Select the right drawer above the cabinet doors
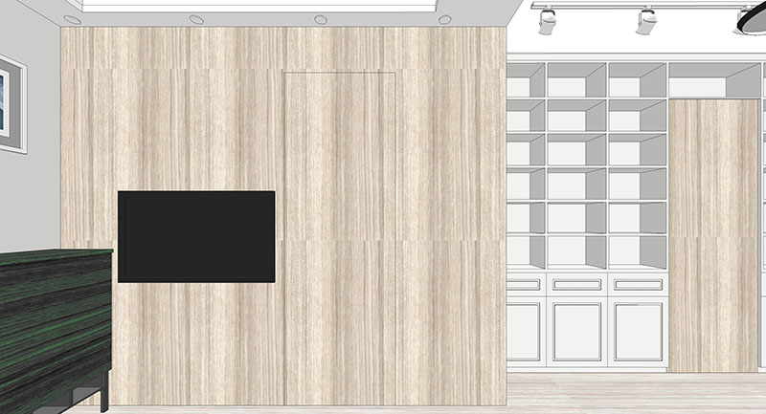The width and height of the screenshot is (766, 414). [638, 284]
